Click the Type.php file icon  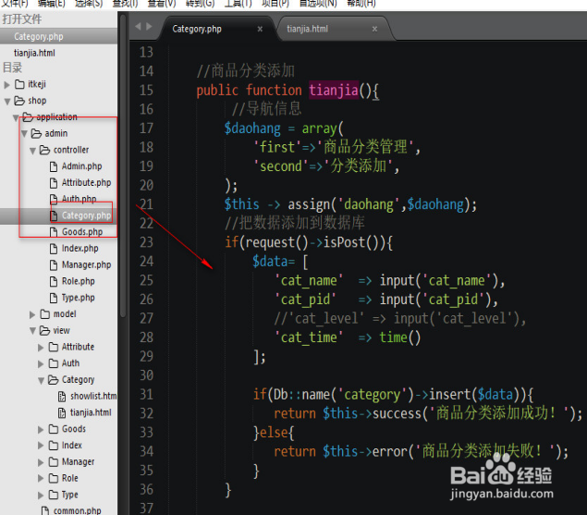click(x=54, y=298)
